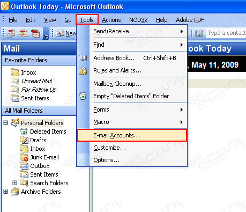This screenshot has height=212, width=246.
Task: Click the For Follow Up folder icon
Action: pos(15,89)
